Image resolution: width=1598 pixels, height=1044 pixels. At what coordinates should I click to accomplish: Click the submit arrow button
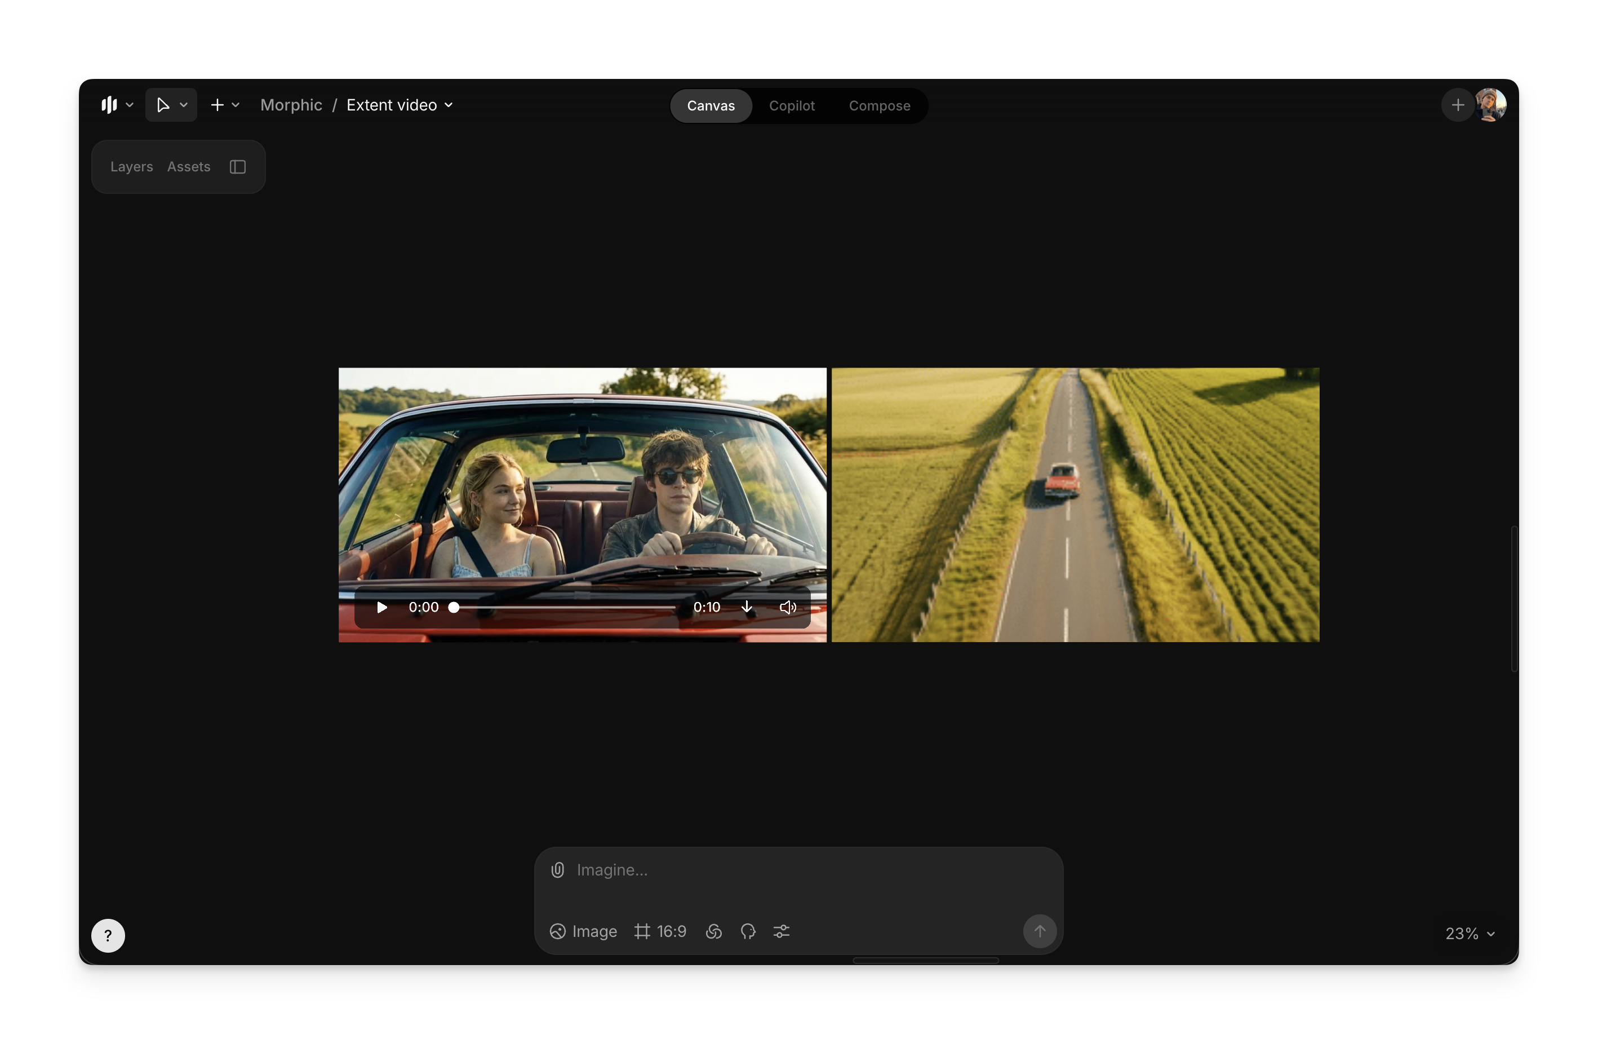pyautogui.click(x=1040, y=931)
